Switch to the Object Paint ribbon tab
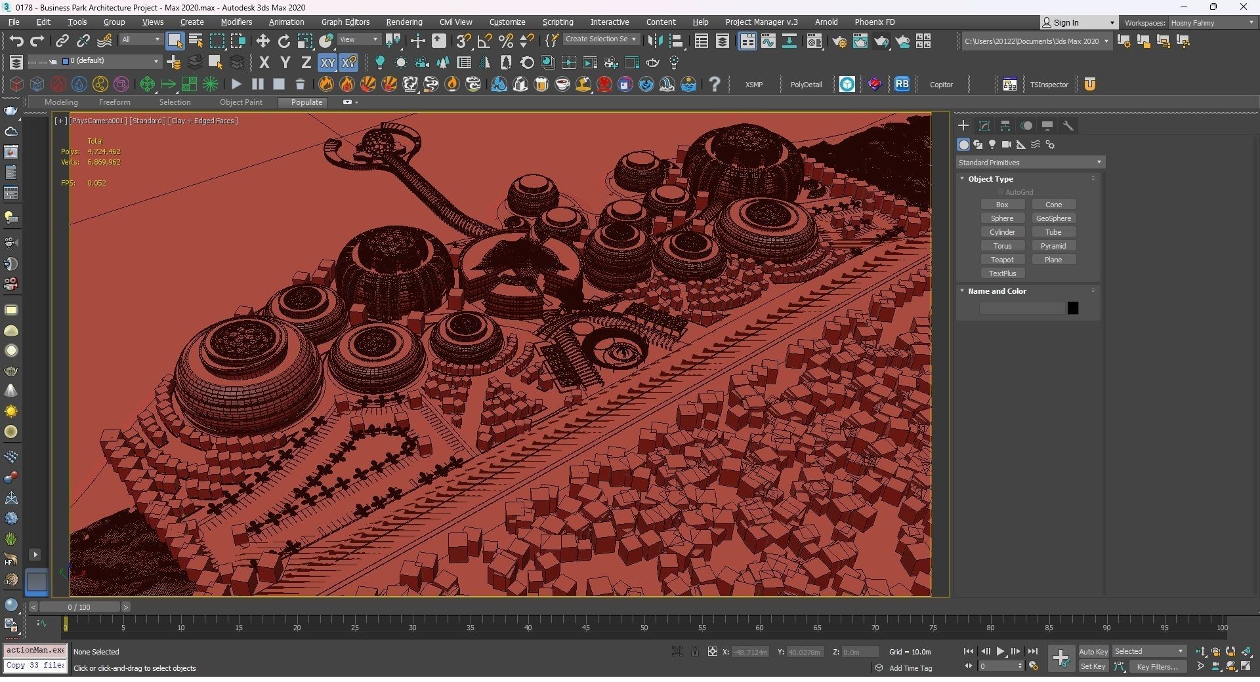 [241, 102]
